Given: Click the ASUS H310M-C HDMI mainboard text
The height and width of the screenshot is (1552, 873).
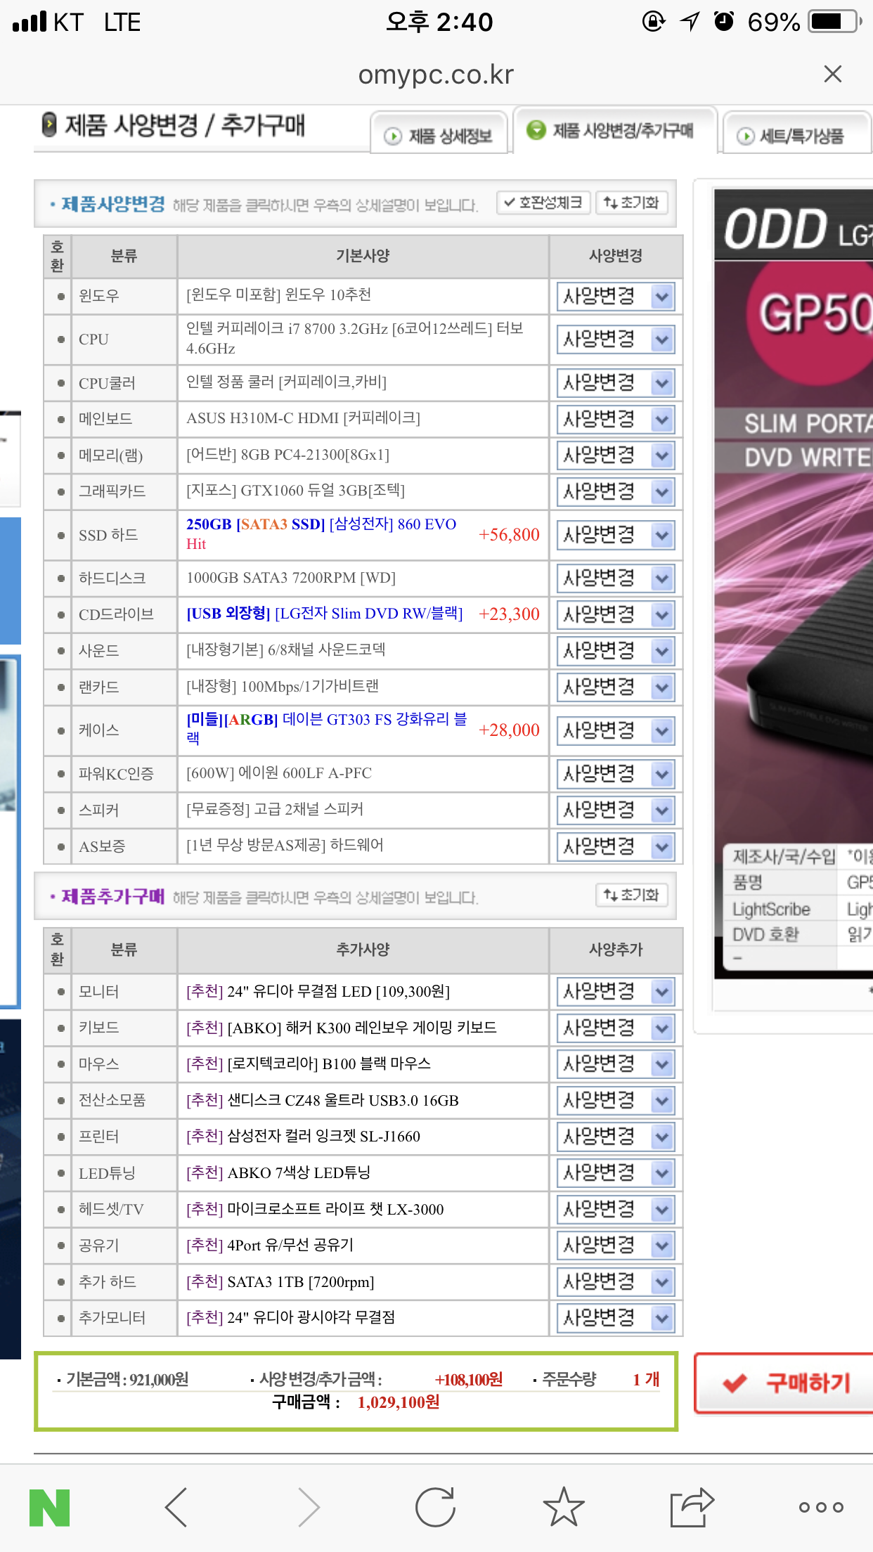Looking at the screenshot, I should click(303, 418).
